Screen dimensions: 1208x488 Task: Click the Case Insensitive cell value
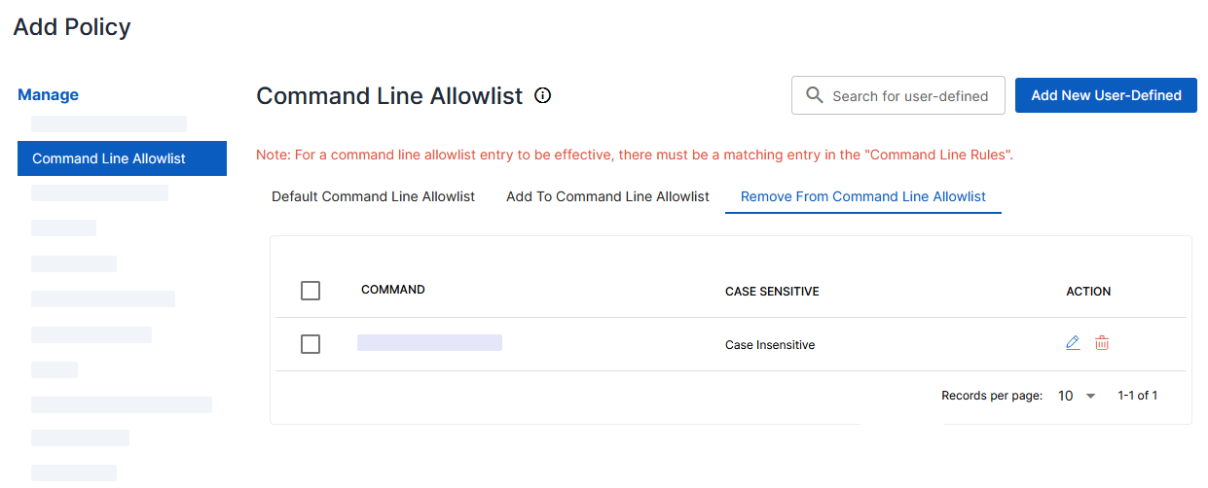pos(770,345)
